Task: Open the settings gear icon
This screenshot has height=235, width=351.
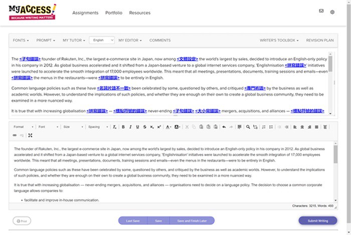Action: point(332,12)
